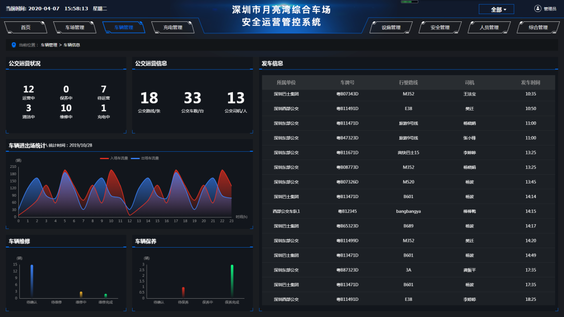Toggle the 出场车流量 legend series label
Viewport: 564px width, 317px height.
pos(150,158)
